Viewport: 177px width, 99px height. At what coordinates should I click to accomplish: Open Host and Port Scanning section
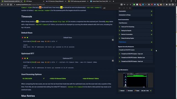click(x=136, y=27)
